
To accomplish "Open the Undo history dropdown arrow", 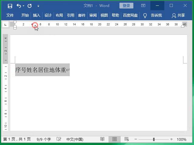I will (x=24, y=6).
